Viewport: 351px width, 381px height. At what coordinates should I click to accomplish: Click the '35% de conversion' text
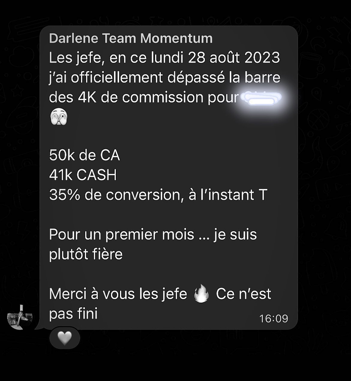click(115, 195)
